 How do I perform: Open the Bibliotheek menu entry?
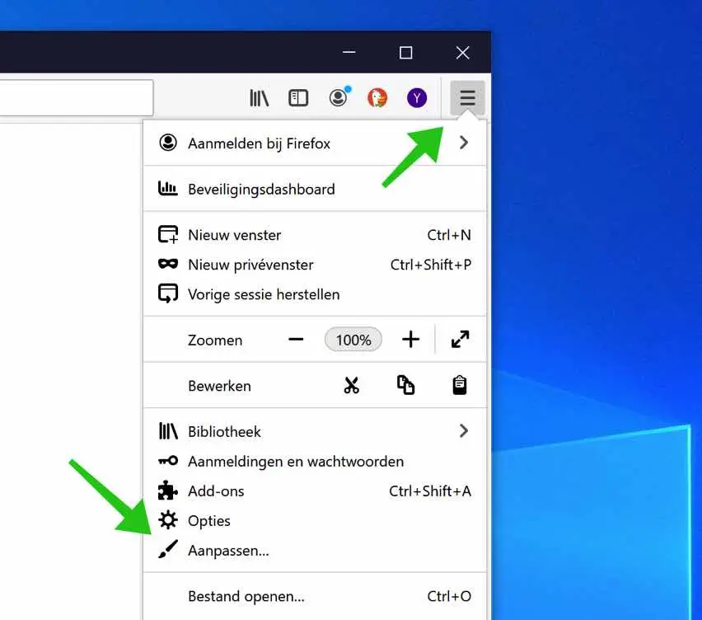pos(315,431)
